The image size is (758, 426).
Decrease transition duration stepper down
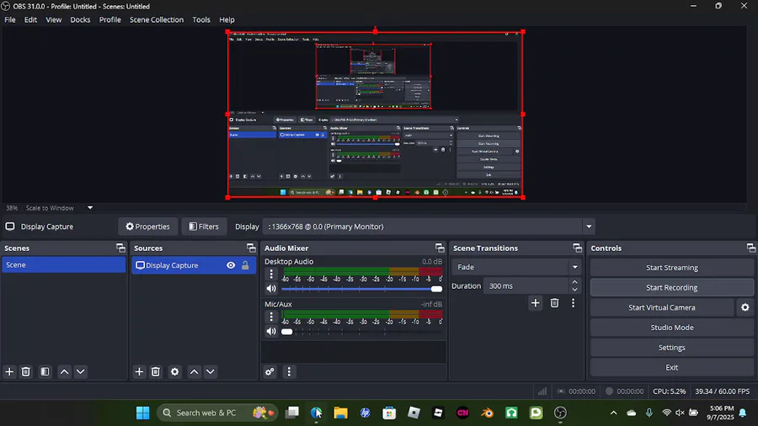pyautogui.click(x=574, y=290)
